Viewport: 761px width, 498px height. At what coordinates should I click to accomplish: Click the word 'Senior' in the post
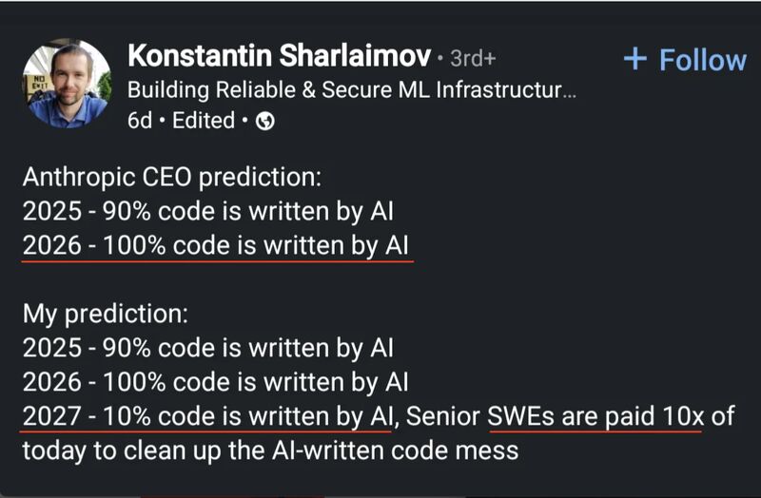click(443, 416)
